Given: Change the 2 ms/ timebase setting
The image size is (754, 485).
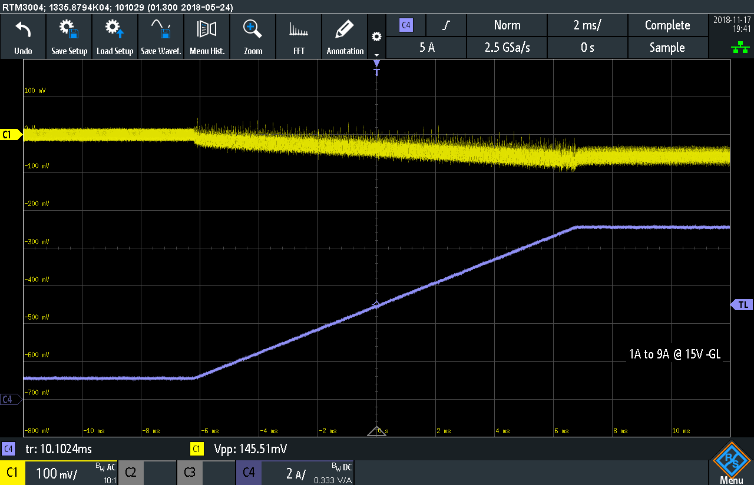Looking at the screenshot, I should click(587, 25).
